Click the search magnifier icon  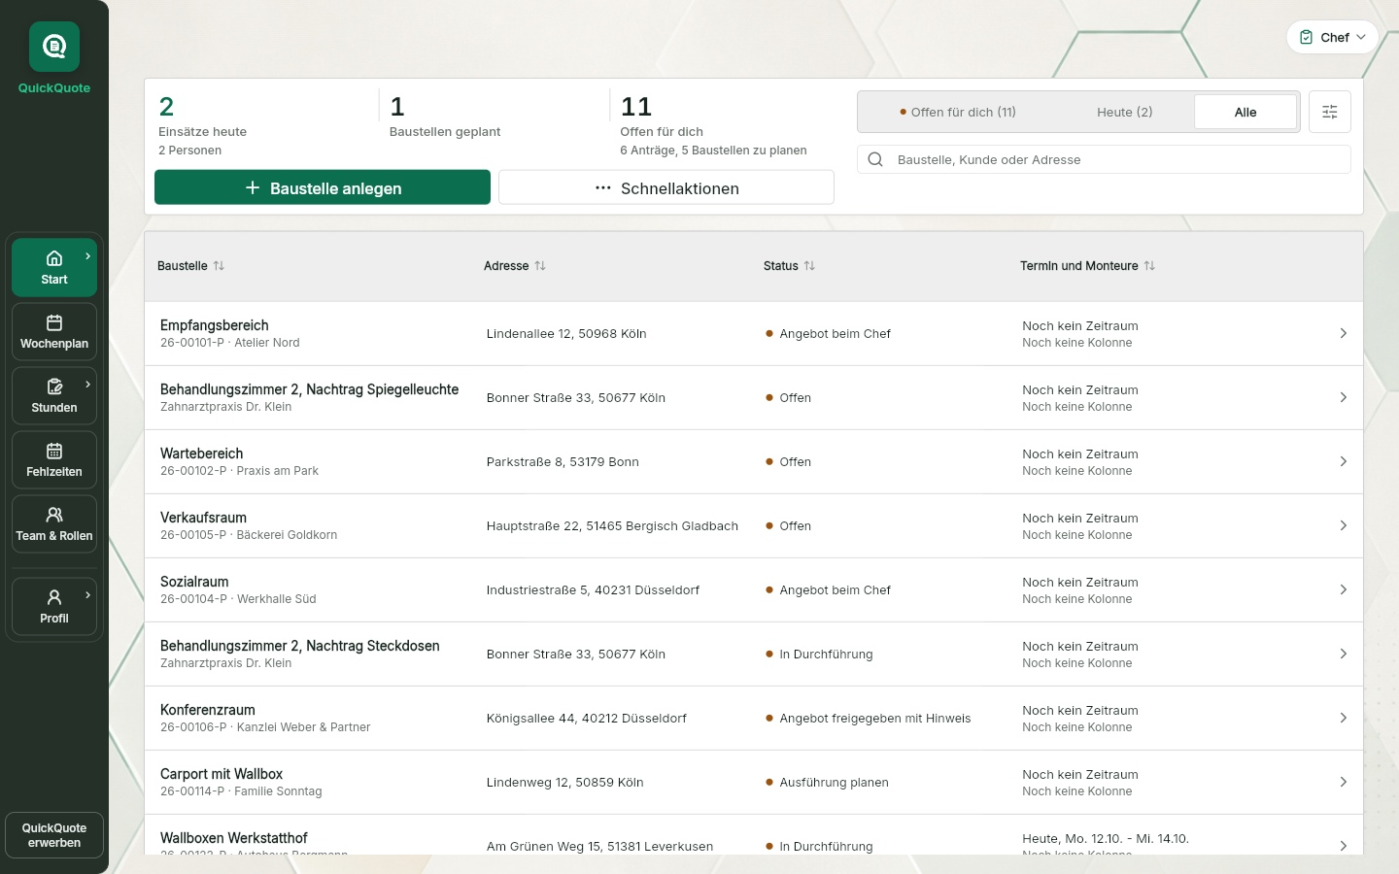pyautogui.click(x=875, y=159)
